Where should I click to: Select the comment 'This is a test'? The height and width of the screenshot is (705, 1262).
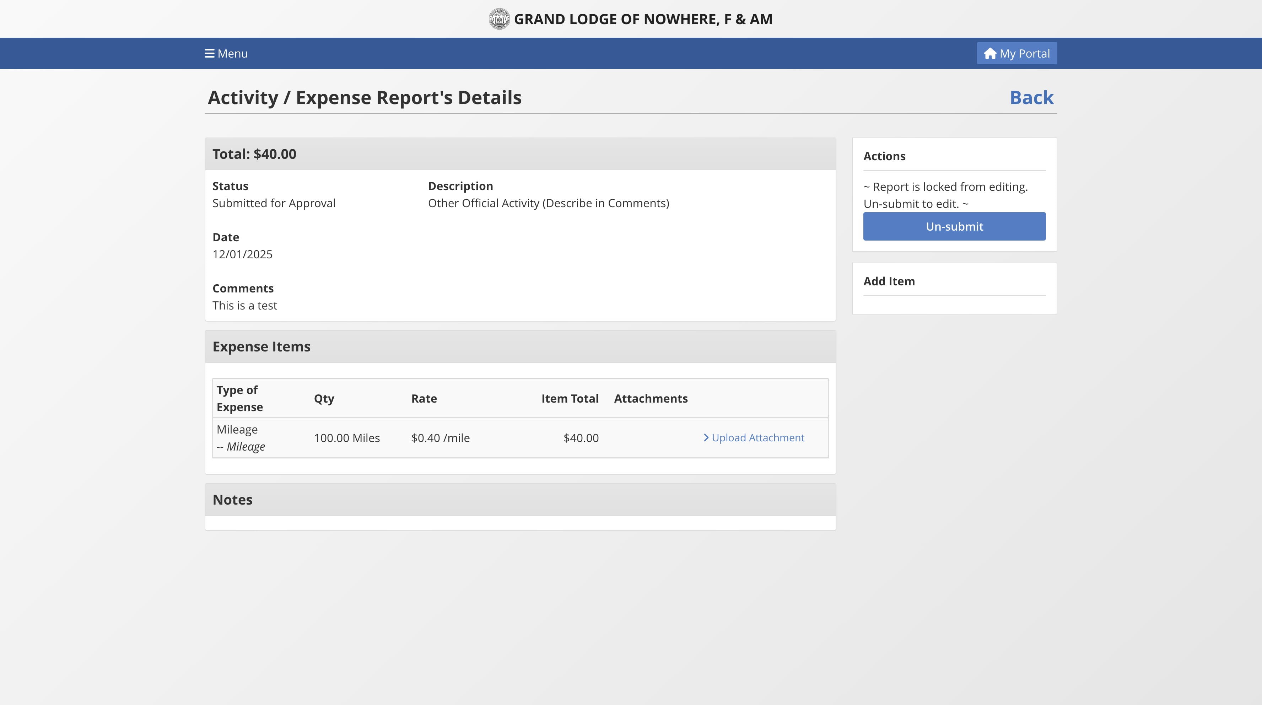245,306
